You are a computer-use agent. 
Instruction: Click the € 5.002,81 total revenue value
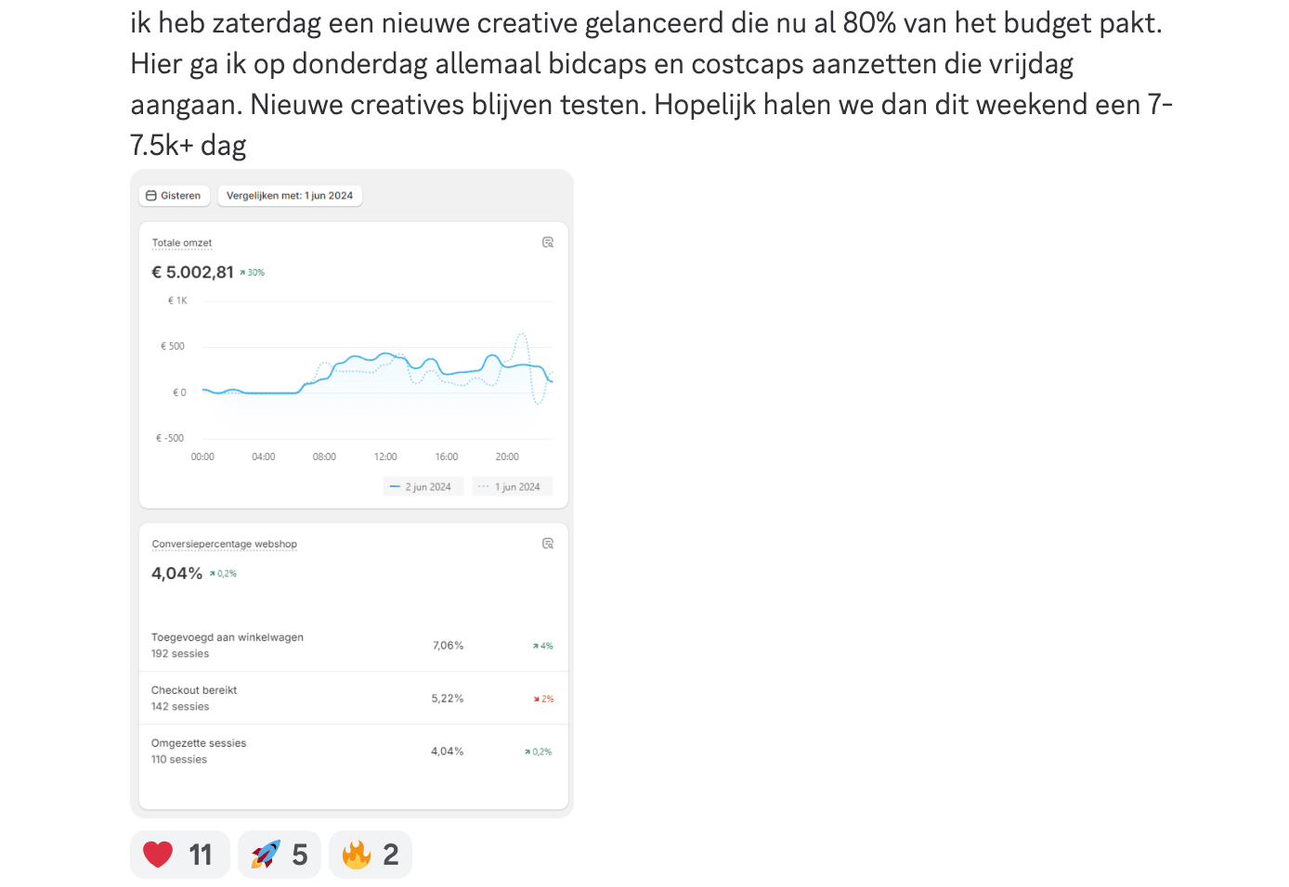193,272
